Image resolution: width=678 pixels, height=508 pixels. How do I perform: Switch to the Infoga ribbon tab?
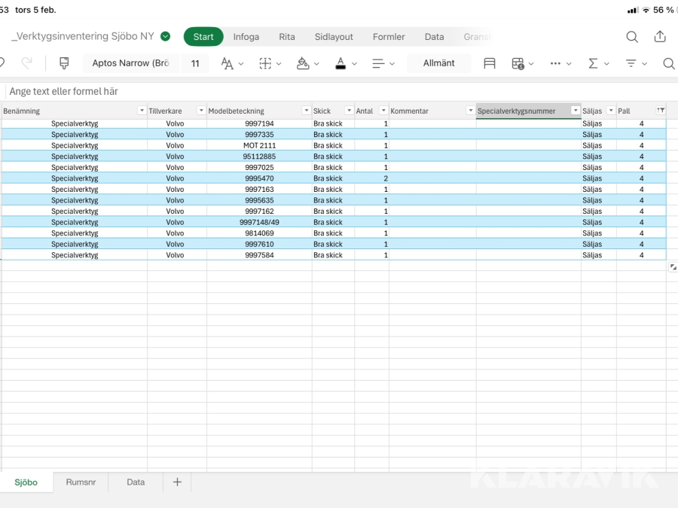pos(246,37)
